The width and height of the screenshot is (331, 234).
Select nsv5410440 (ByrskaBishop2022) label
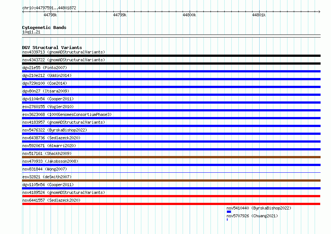(259, 208)
